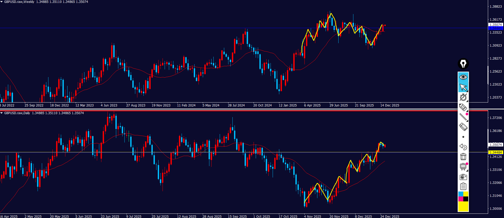
Task: Click the yellow 1.34484 price level label
Action: [x=496, y=152]
